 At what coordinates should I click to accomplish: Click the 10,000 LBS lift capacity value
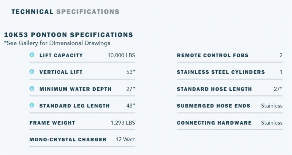(x=121, y=55)
